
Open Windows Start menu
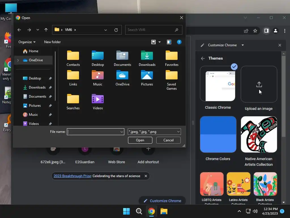pyautogui.click(x=127, y=211)
